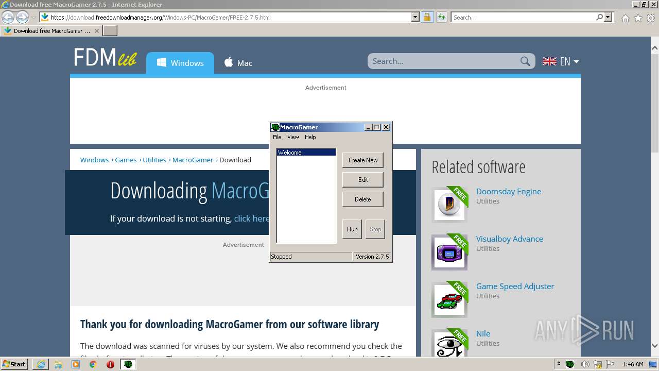The image size is (659, 371).
Task: Switch to the Windows platform tab
Action: pyautogui.click(x=180, y=63)
